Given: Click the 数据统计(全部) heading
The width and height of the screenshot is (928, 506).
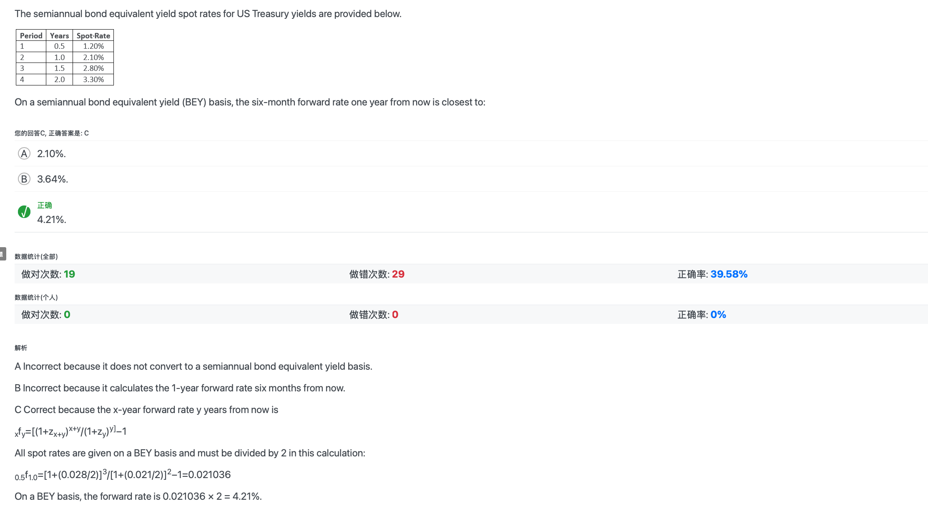Looking at the screenshot, I should point(36,256).
